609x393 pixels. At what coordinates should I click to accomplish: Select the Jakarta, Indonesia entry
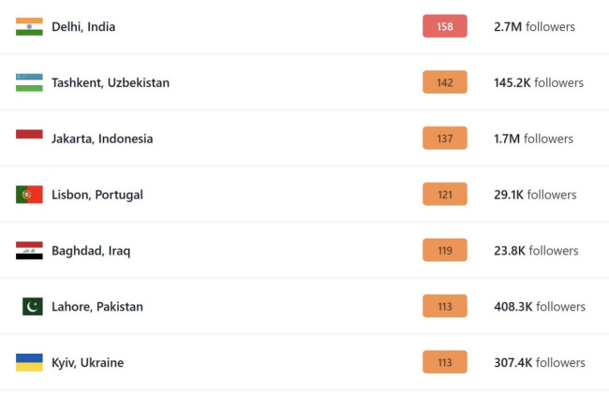click(x=102, y=138)
